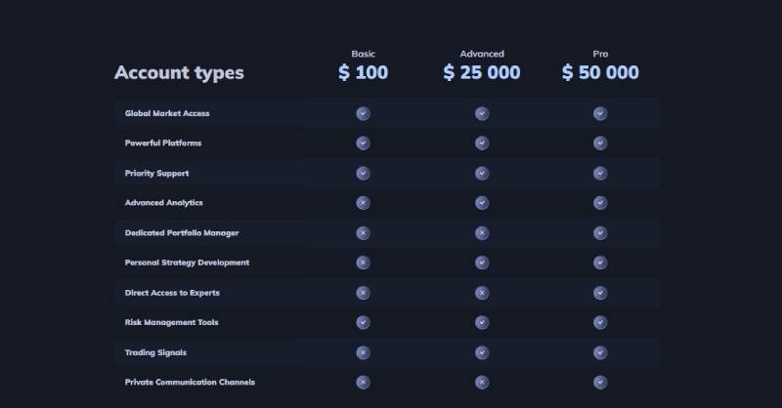Click the Global Market Access row label
This screenshot has height=408, width=782.
(x=167, y=113)
